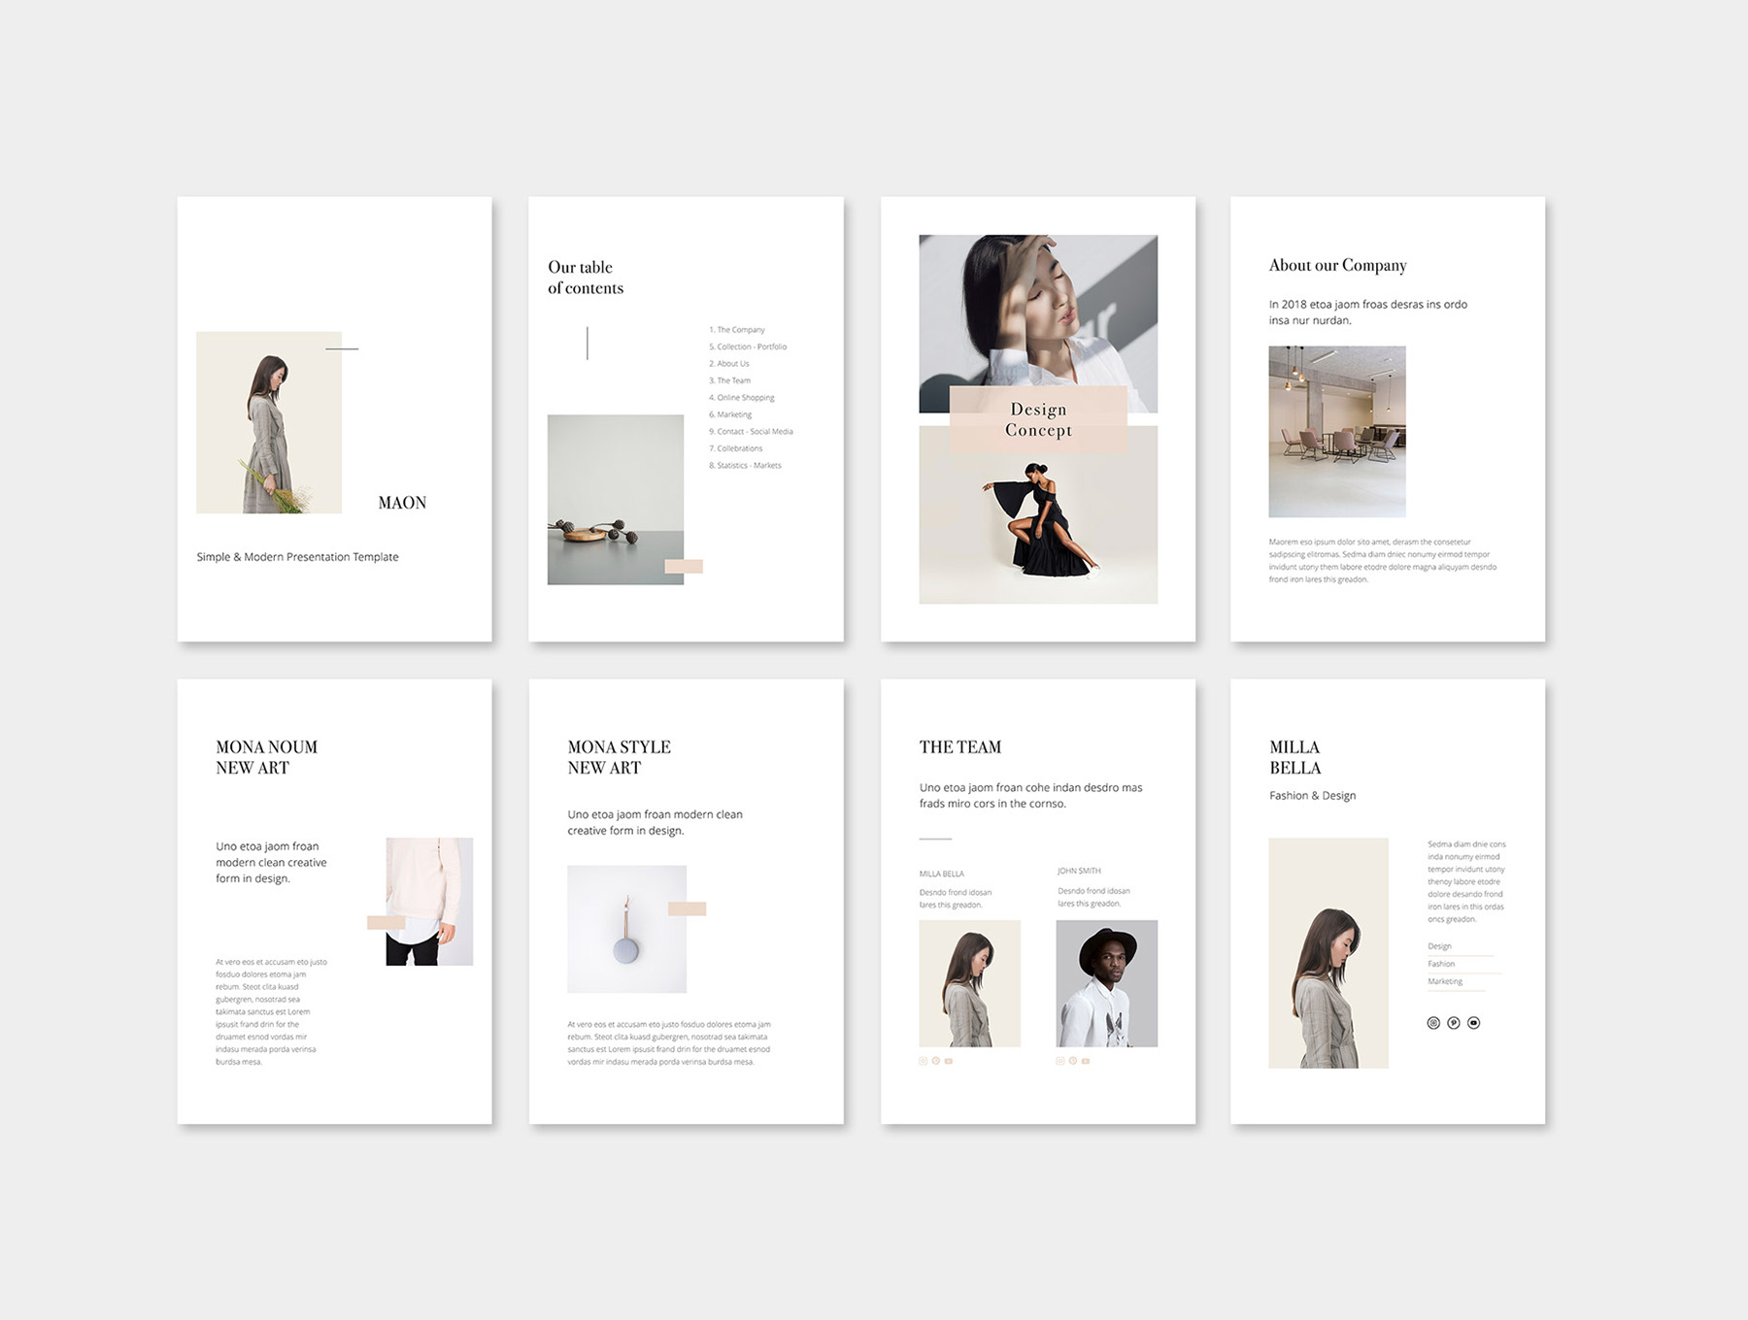Select the circled Pinterest icon on the Milla Bella slide

(1454, 1023)
